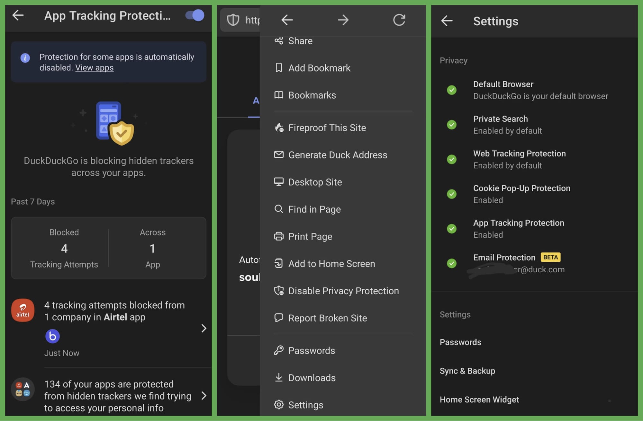Open the Sync & Backup settings
643x421 pixels.
pos(467,371)
